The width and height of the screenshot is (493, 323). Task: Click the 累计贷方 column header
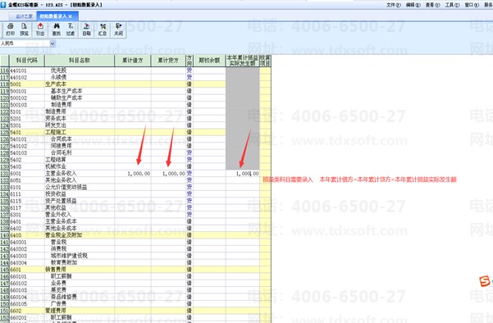(168, 61)
